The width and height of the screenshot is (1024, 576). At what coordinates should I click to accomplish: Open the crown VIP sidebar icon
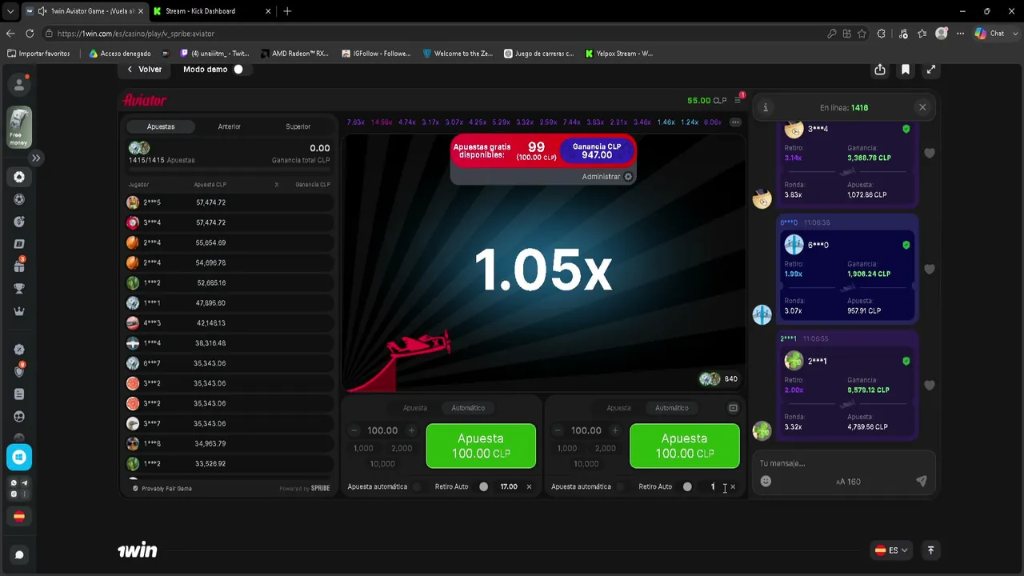19,311
